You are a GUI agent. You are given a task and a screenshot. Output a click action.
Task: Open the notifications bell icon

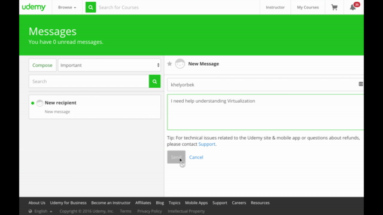tap(352, 8)
